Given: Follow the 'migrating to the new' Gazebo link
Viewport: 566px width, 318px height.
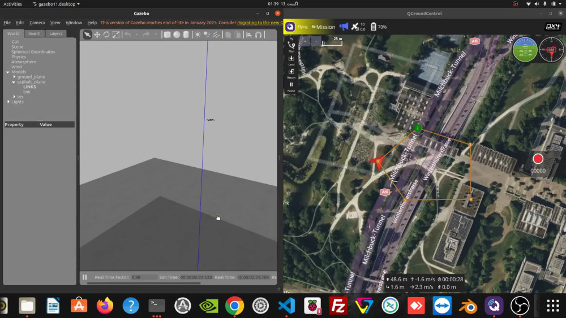Looking at the screenshot, I should point(260,23).
